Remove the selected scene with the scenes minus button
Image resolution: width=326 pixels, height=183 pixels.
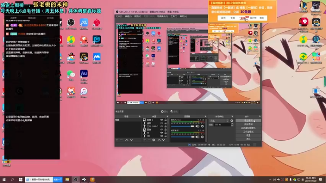121,140
